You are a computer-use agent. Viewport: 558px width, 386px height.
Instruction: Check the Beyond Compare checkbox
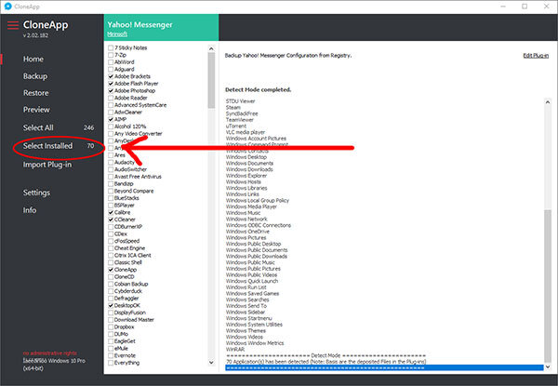point(111,191)
